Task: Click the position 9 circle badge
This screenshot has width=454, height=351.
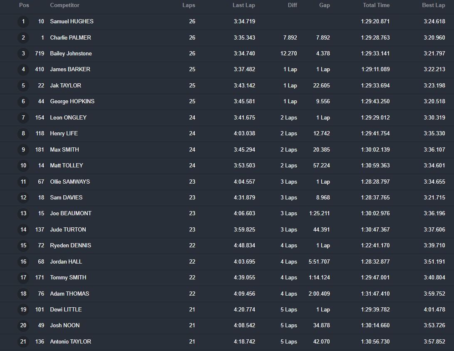Action: pos(23,150)
